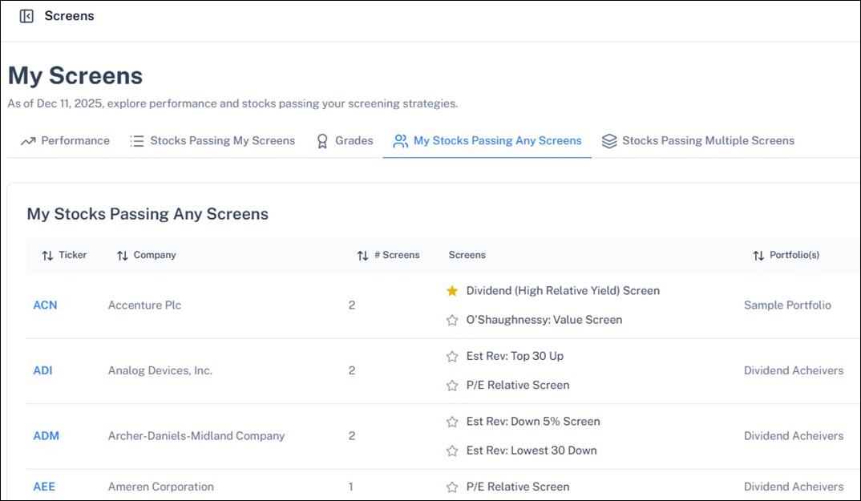Click the Screens breadcrumb title
This screenshot has height=501, width=861.
69,16
